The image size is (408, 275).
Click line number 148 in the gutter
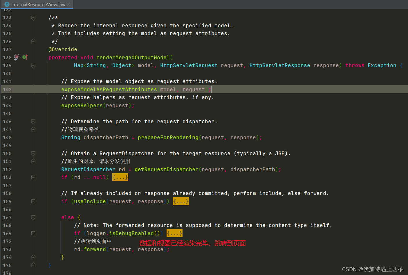(x=7, y=137)
